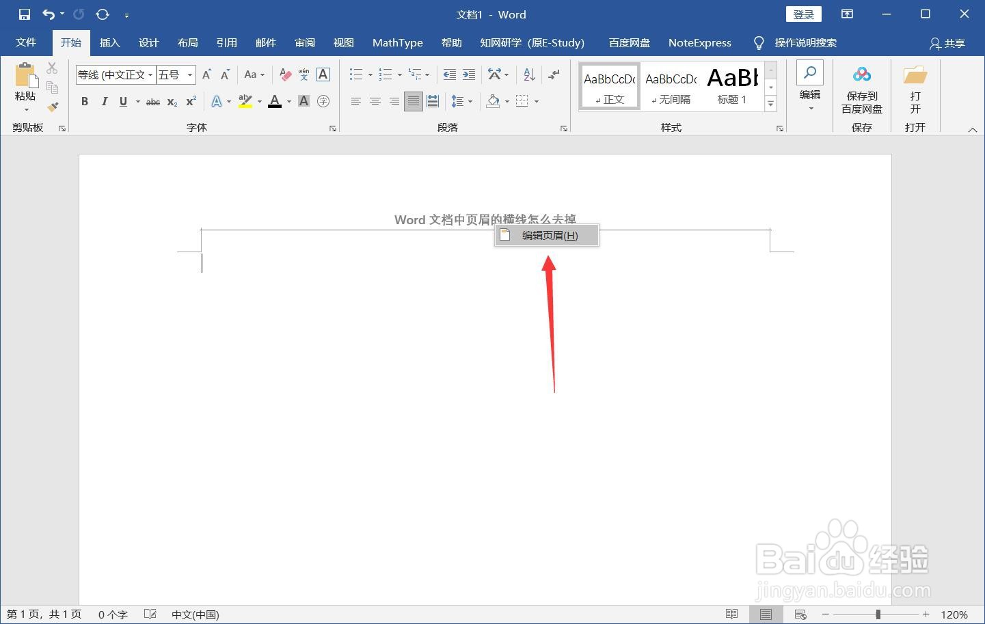Screen dimensions: 985x624
Task: Save the document using the floppy disk icon
Action: click(x=25, y=14)
